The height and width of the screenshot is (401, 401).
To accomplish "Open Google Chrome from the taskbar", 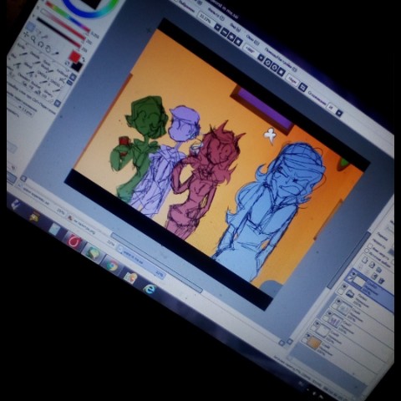I will [112, 265].
